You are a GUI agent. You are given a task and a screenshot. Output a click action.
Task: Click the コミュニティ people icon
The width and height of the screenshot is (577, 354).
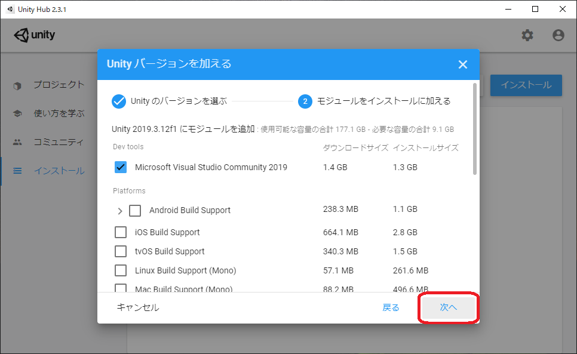[17, 142]
